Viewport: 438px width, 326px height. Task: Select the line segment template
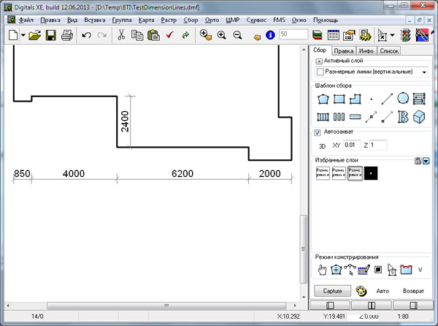(x=387, y=99)
